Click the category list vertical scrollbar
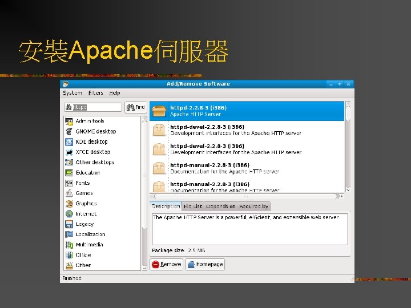This screenshot has height=308, width=411. 144,193
